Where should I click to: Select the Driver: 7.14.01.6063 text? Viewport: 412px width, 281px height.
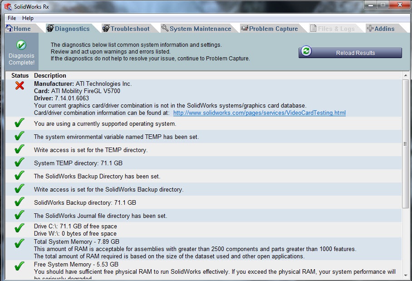(x=62, y=99)
